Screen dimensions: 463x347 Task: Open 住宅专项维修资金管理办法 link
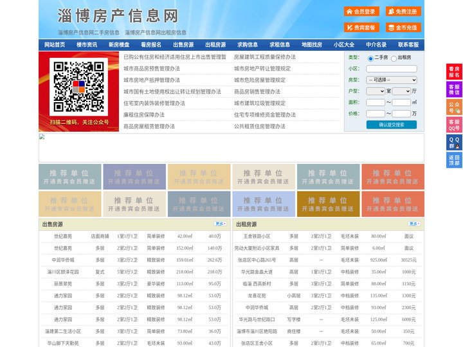[x=265, y=115]
